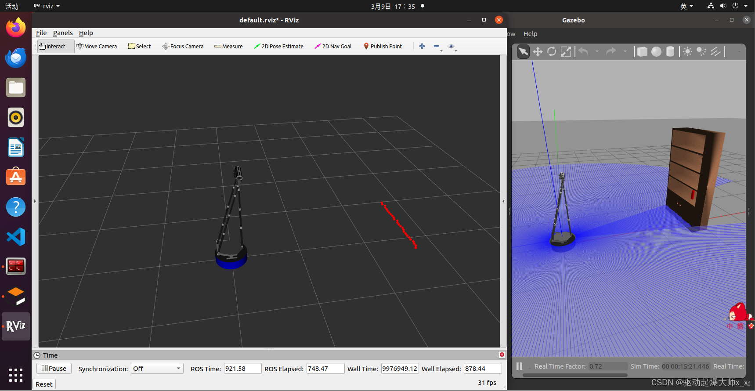Pause the Gazebo simulation
This screenshot has width=755, height=391.
(519, 366)
